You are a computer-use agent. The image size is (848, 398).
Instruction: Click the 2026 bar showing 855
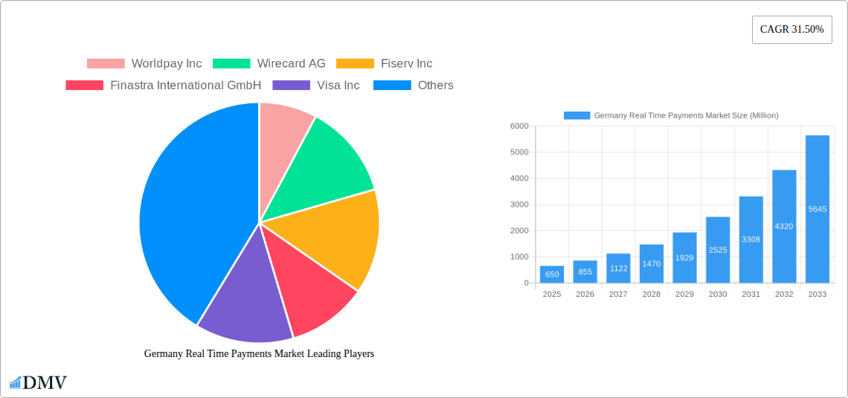pos(585,272)
